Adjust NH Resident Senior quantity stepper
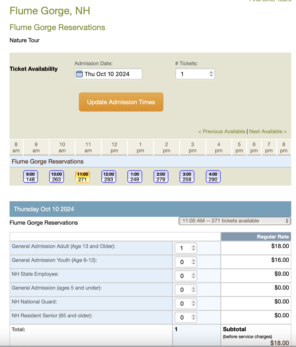The width and height of the screenshot is (296, 347). click(x=193, y=318)
